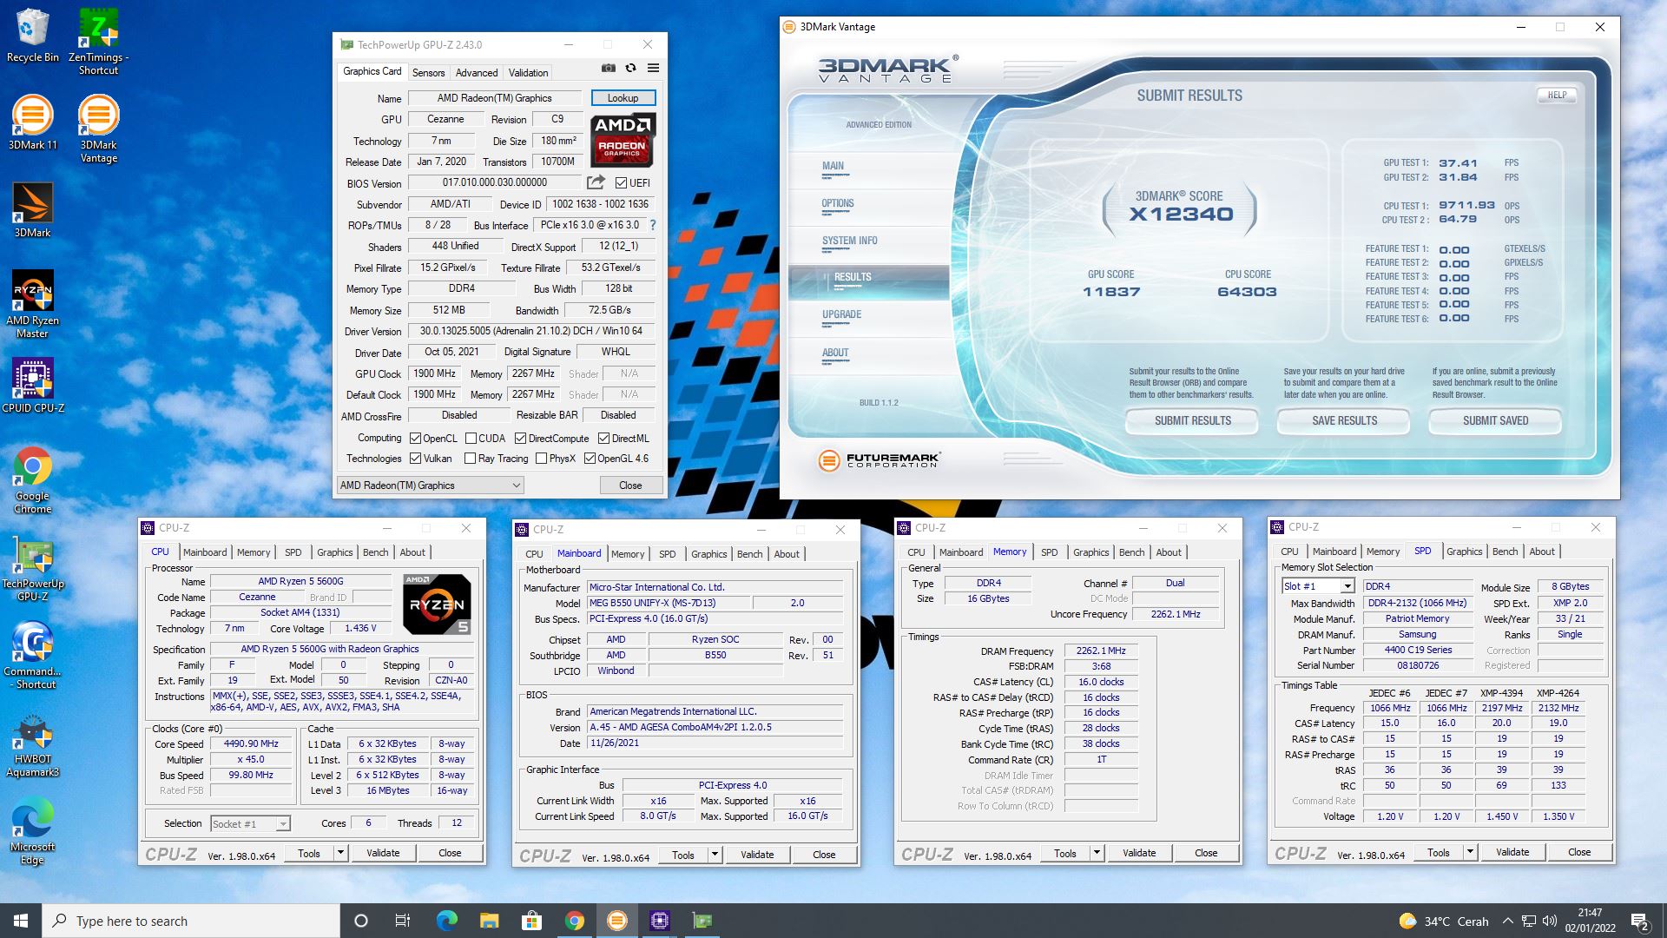
Task: Click the GPU-Z refresh icon
Action: pyautogui.click(x=631, y=68)
